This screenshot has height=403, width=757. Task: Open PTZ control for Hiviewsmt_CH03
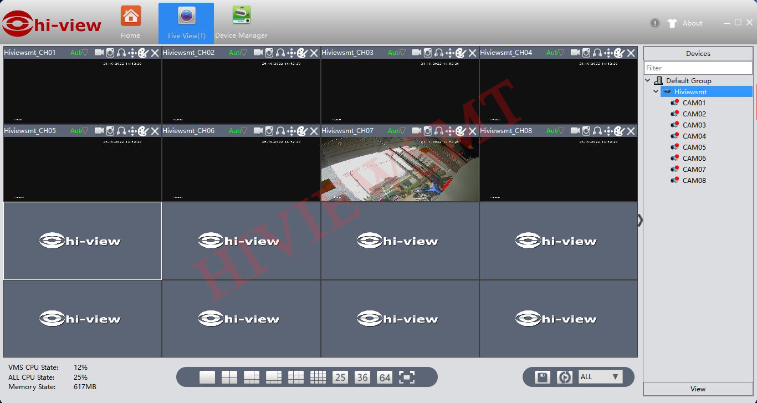[450, 53]
